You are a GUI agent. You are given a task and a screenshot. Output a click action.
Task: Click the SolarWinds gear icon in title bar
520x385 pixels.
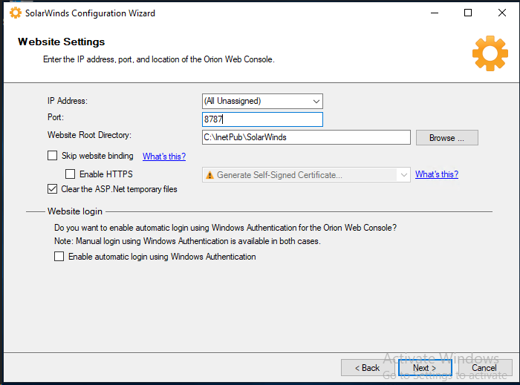15,13
